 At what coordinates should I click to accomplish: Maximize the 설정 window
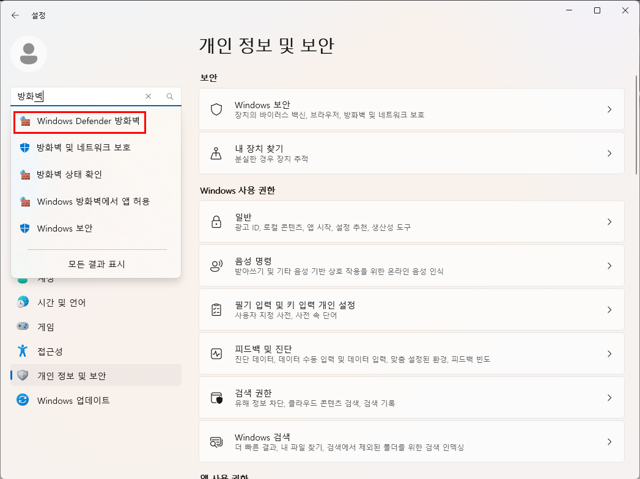(597, 10)
